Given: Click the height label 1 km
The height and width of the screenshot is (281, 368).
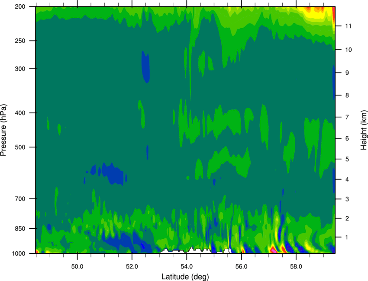Looking at the screenshot, I should pos(347,237).
